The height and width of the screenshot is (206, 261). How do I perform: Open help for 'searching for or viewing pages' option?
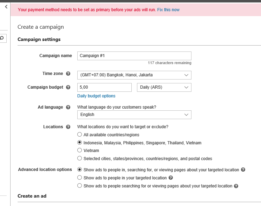pyautogui.click(x=236, y=186)
